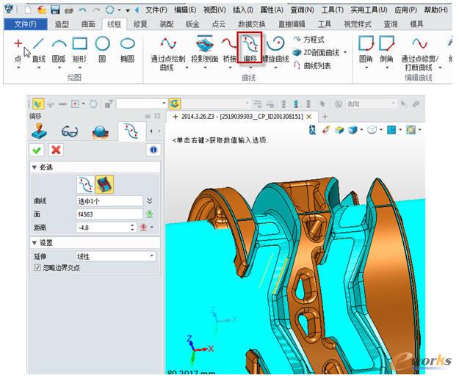Open the 插入(I) menu
459x378 pixels.
pos(243,10)
